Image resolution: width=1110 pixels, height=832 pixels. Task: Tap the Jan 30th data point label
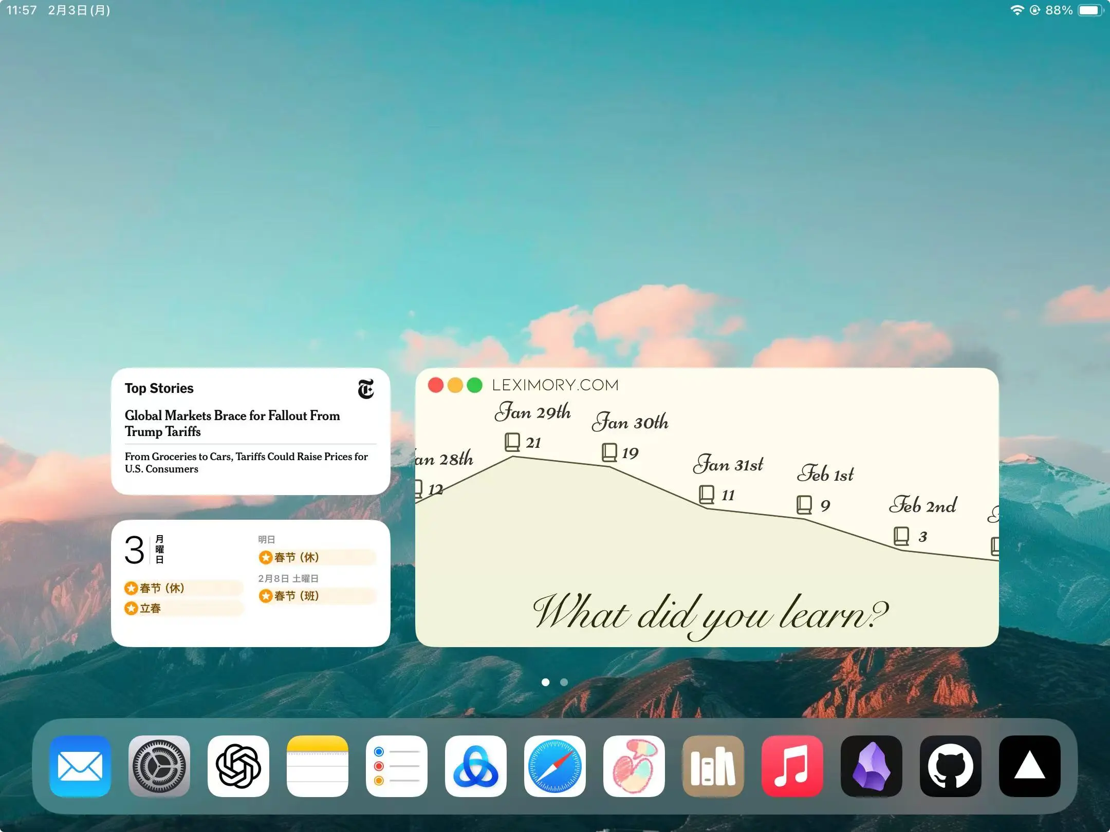tap(630, 422)
